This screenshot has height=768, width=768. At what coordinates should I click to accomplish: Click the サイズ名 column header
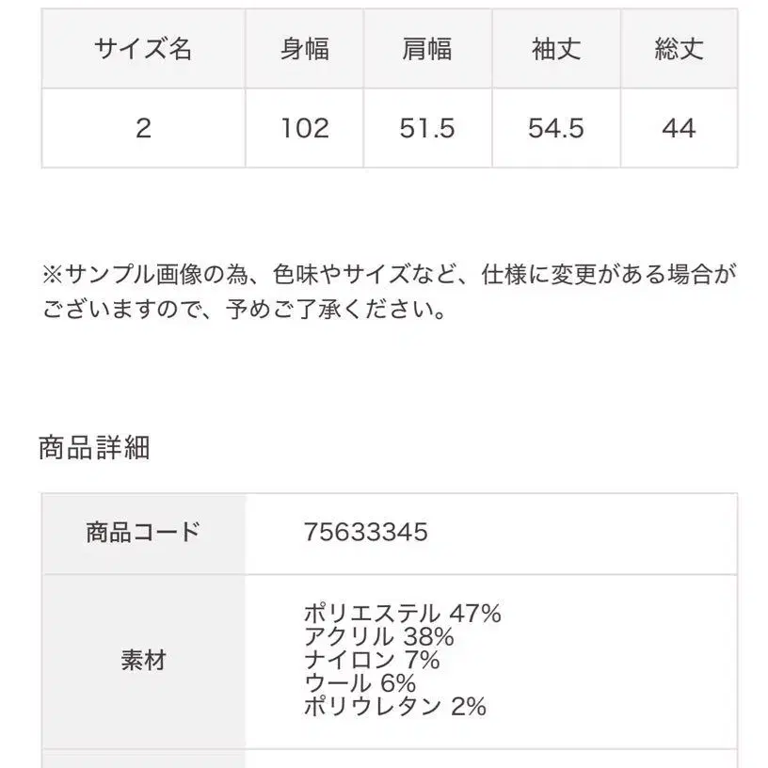tap(143, 50)
